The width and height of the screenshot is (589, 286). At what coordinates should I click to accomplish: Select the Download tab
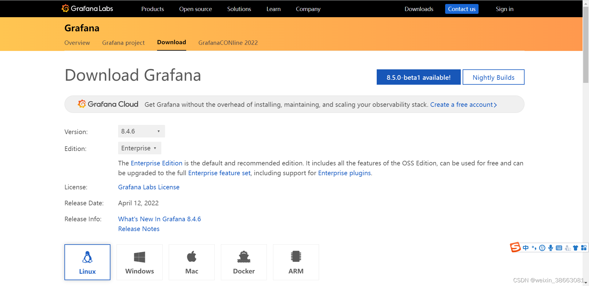coord(171,42)
